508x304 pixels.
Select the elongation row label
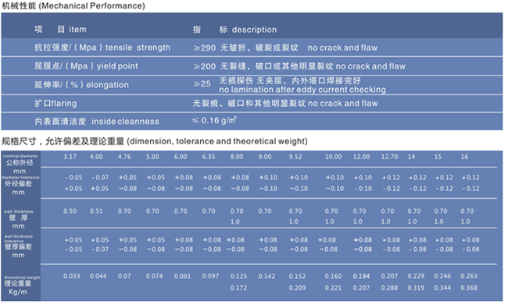coord(81,85)
